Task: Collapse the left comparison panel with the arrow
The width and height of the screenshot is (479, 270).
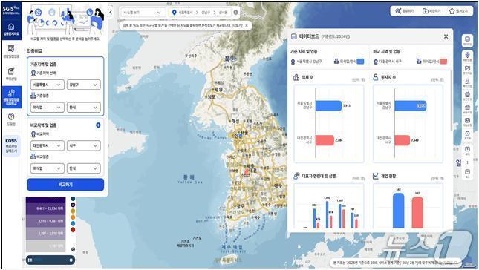Action: click(111, 13)
